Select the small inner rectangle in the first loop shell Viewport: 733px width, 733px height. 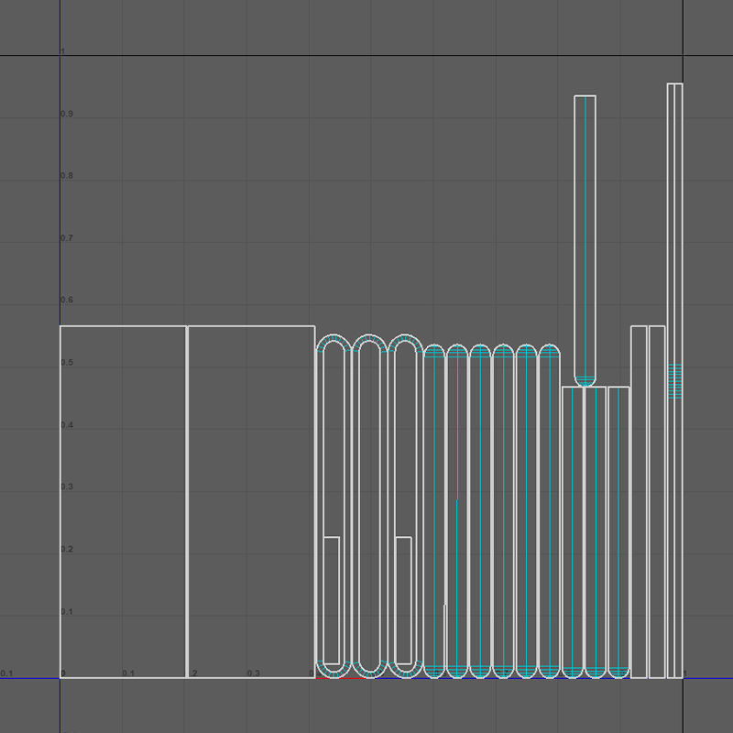[x=332, y=600]
